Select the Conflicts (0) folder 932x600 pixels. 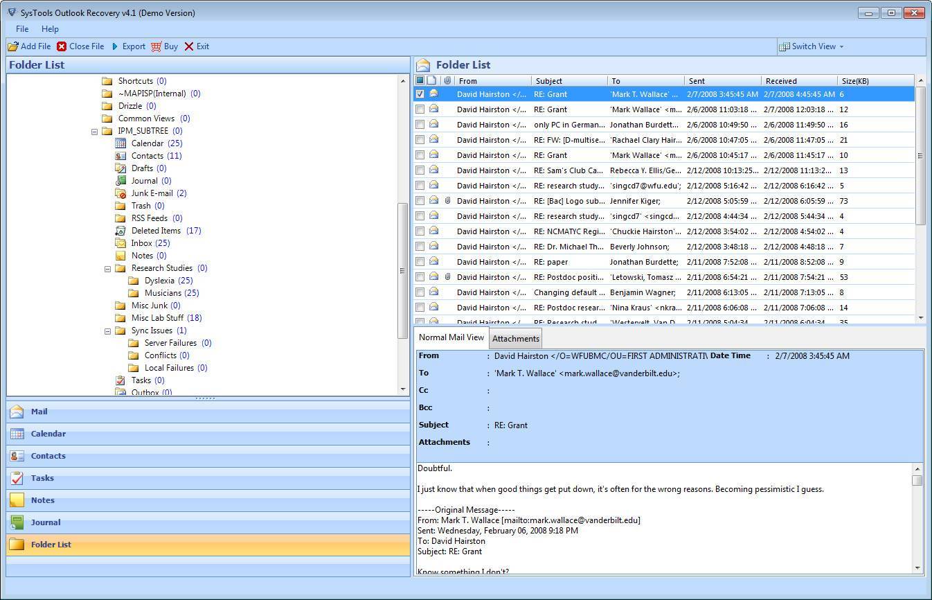(167, 355)
